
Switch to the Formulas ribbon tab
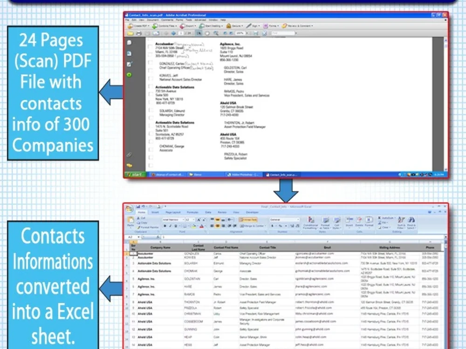(192, 213)
